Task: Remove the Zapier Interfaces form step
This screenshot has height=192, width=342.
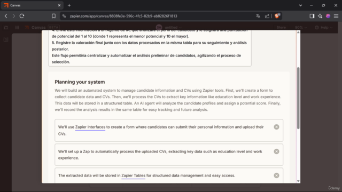Action: 276,127
